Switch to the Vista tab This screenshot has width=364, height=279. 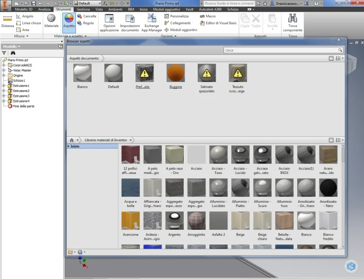tap(99, 9)
